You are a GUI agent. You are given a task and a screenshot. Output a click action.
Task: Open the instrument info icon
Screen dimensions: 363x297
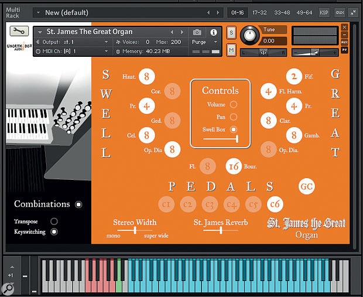pyautogui.click(x=214, y=32)
